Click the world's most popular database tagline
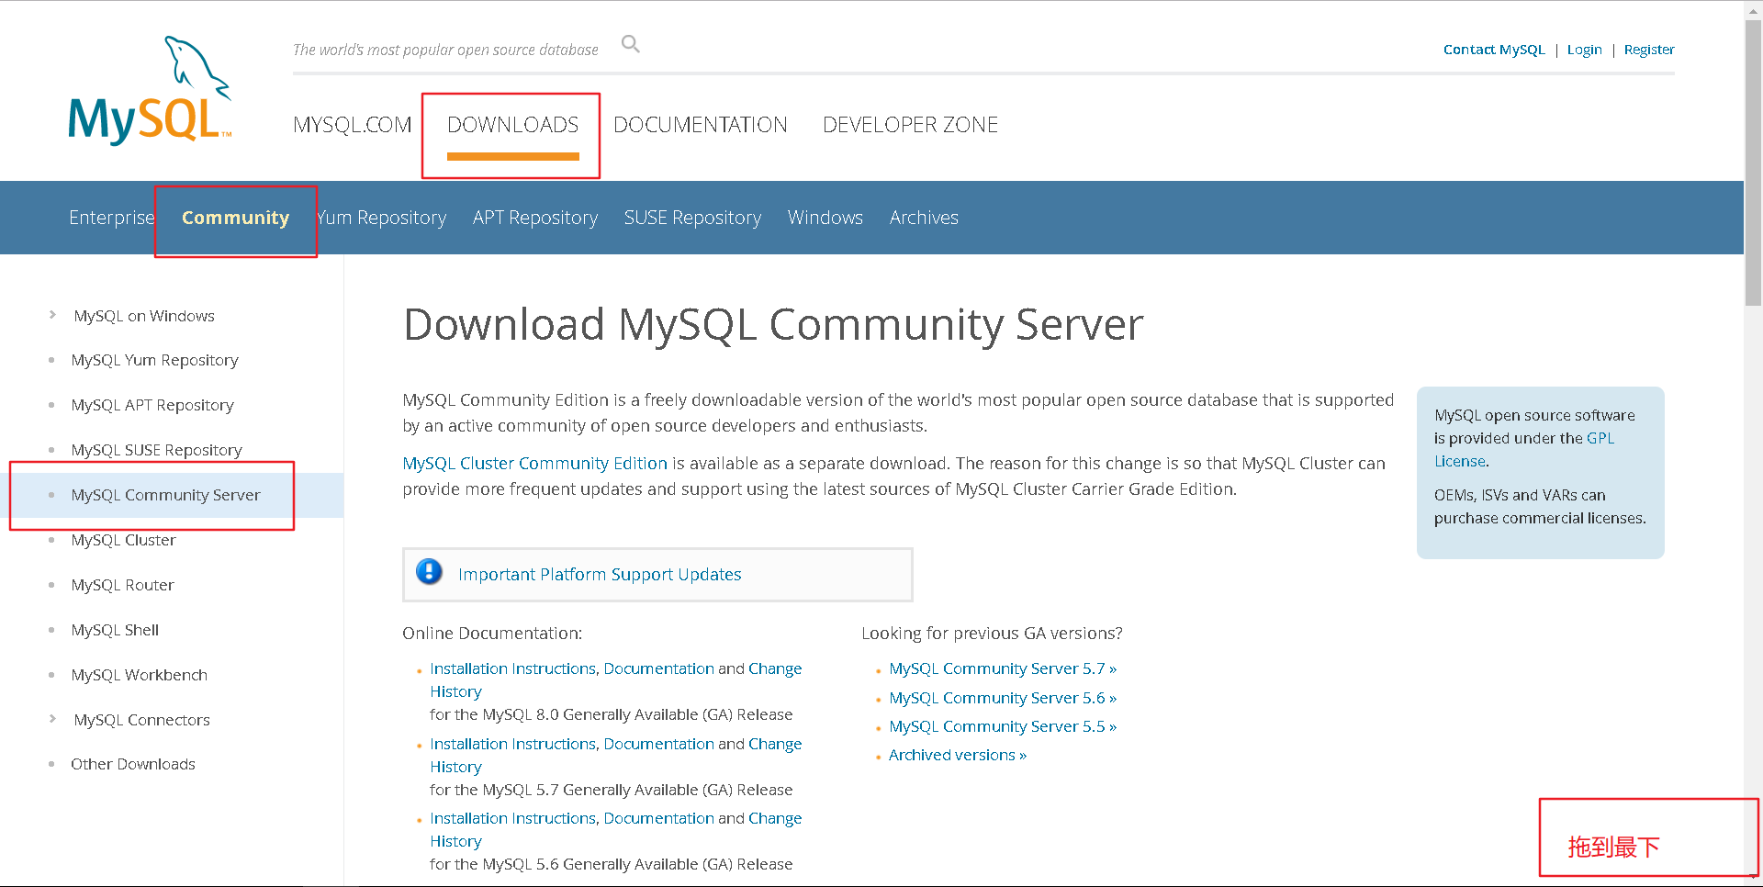The width and height of the screenshot is (1763, 887). [x=445, y=50]
